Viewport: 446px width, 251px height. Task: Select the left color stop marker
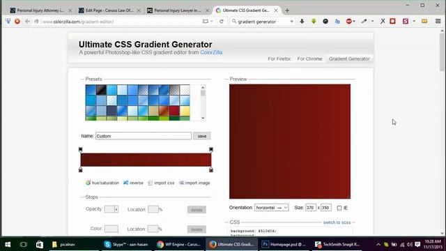coord(81,169)
